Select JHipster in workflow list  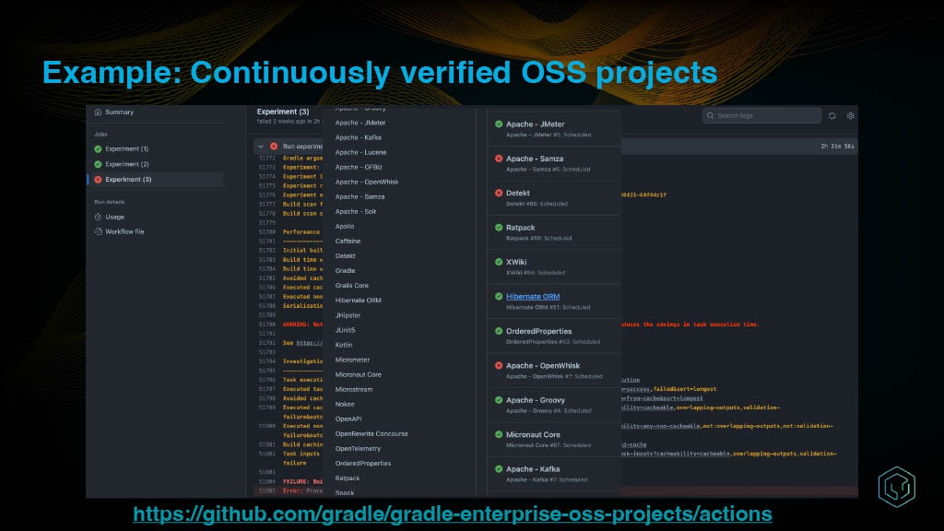pos(348,315)
